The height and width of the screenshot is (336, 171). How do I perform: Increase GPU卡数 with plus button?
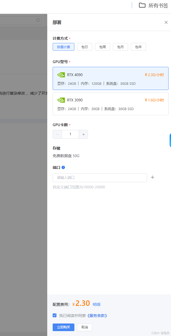(83, 134)
